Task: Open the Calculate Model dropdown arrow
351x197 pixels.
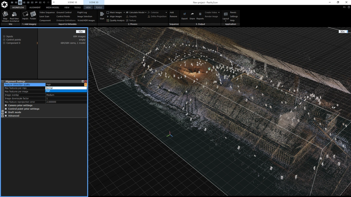Action: pyautogui.click(x=145, y=12)
